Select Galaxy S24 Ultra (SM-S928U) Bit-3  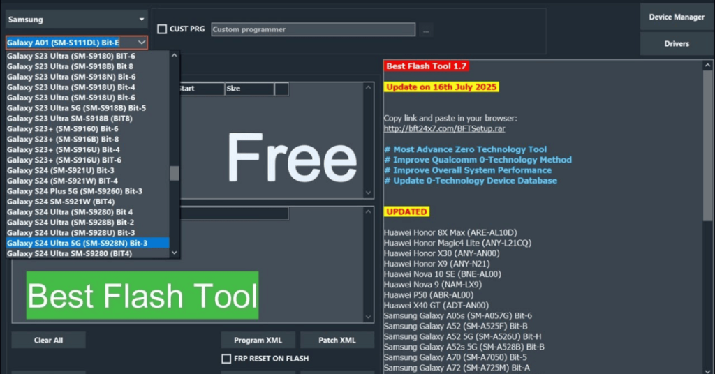click(87, 233)
